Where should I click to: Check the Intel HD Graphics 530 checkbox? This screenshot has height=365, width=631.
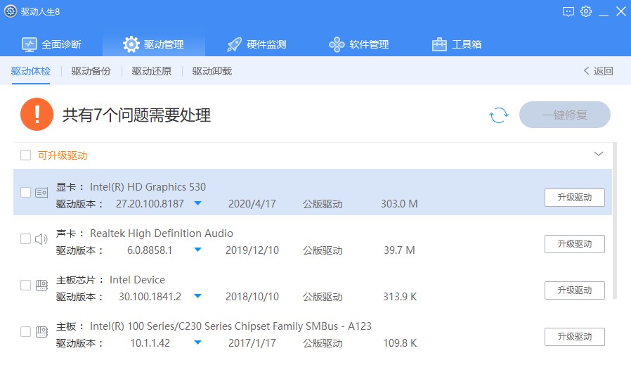pyautogui.click(x=26, y=193)
